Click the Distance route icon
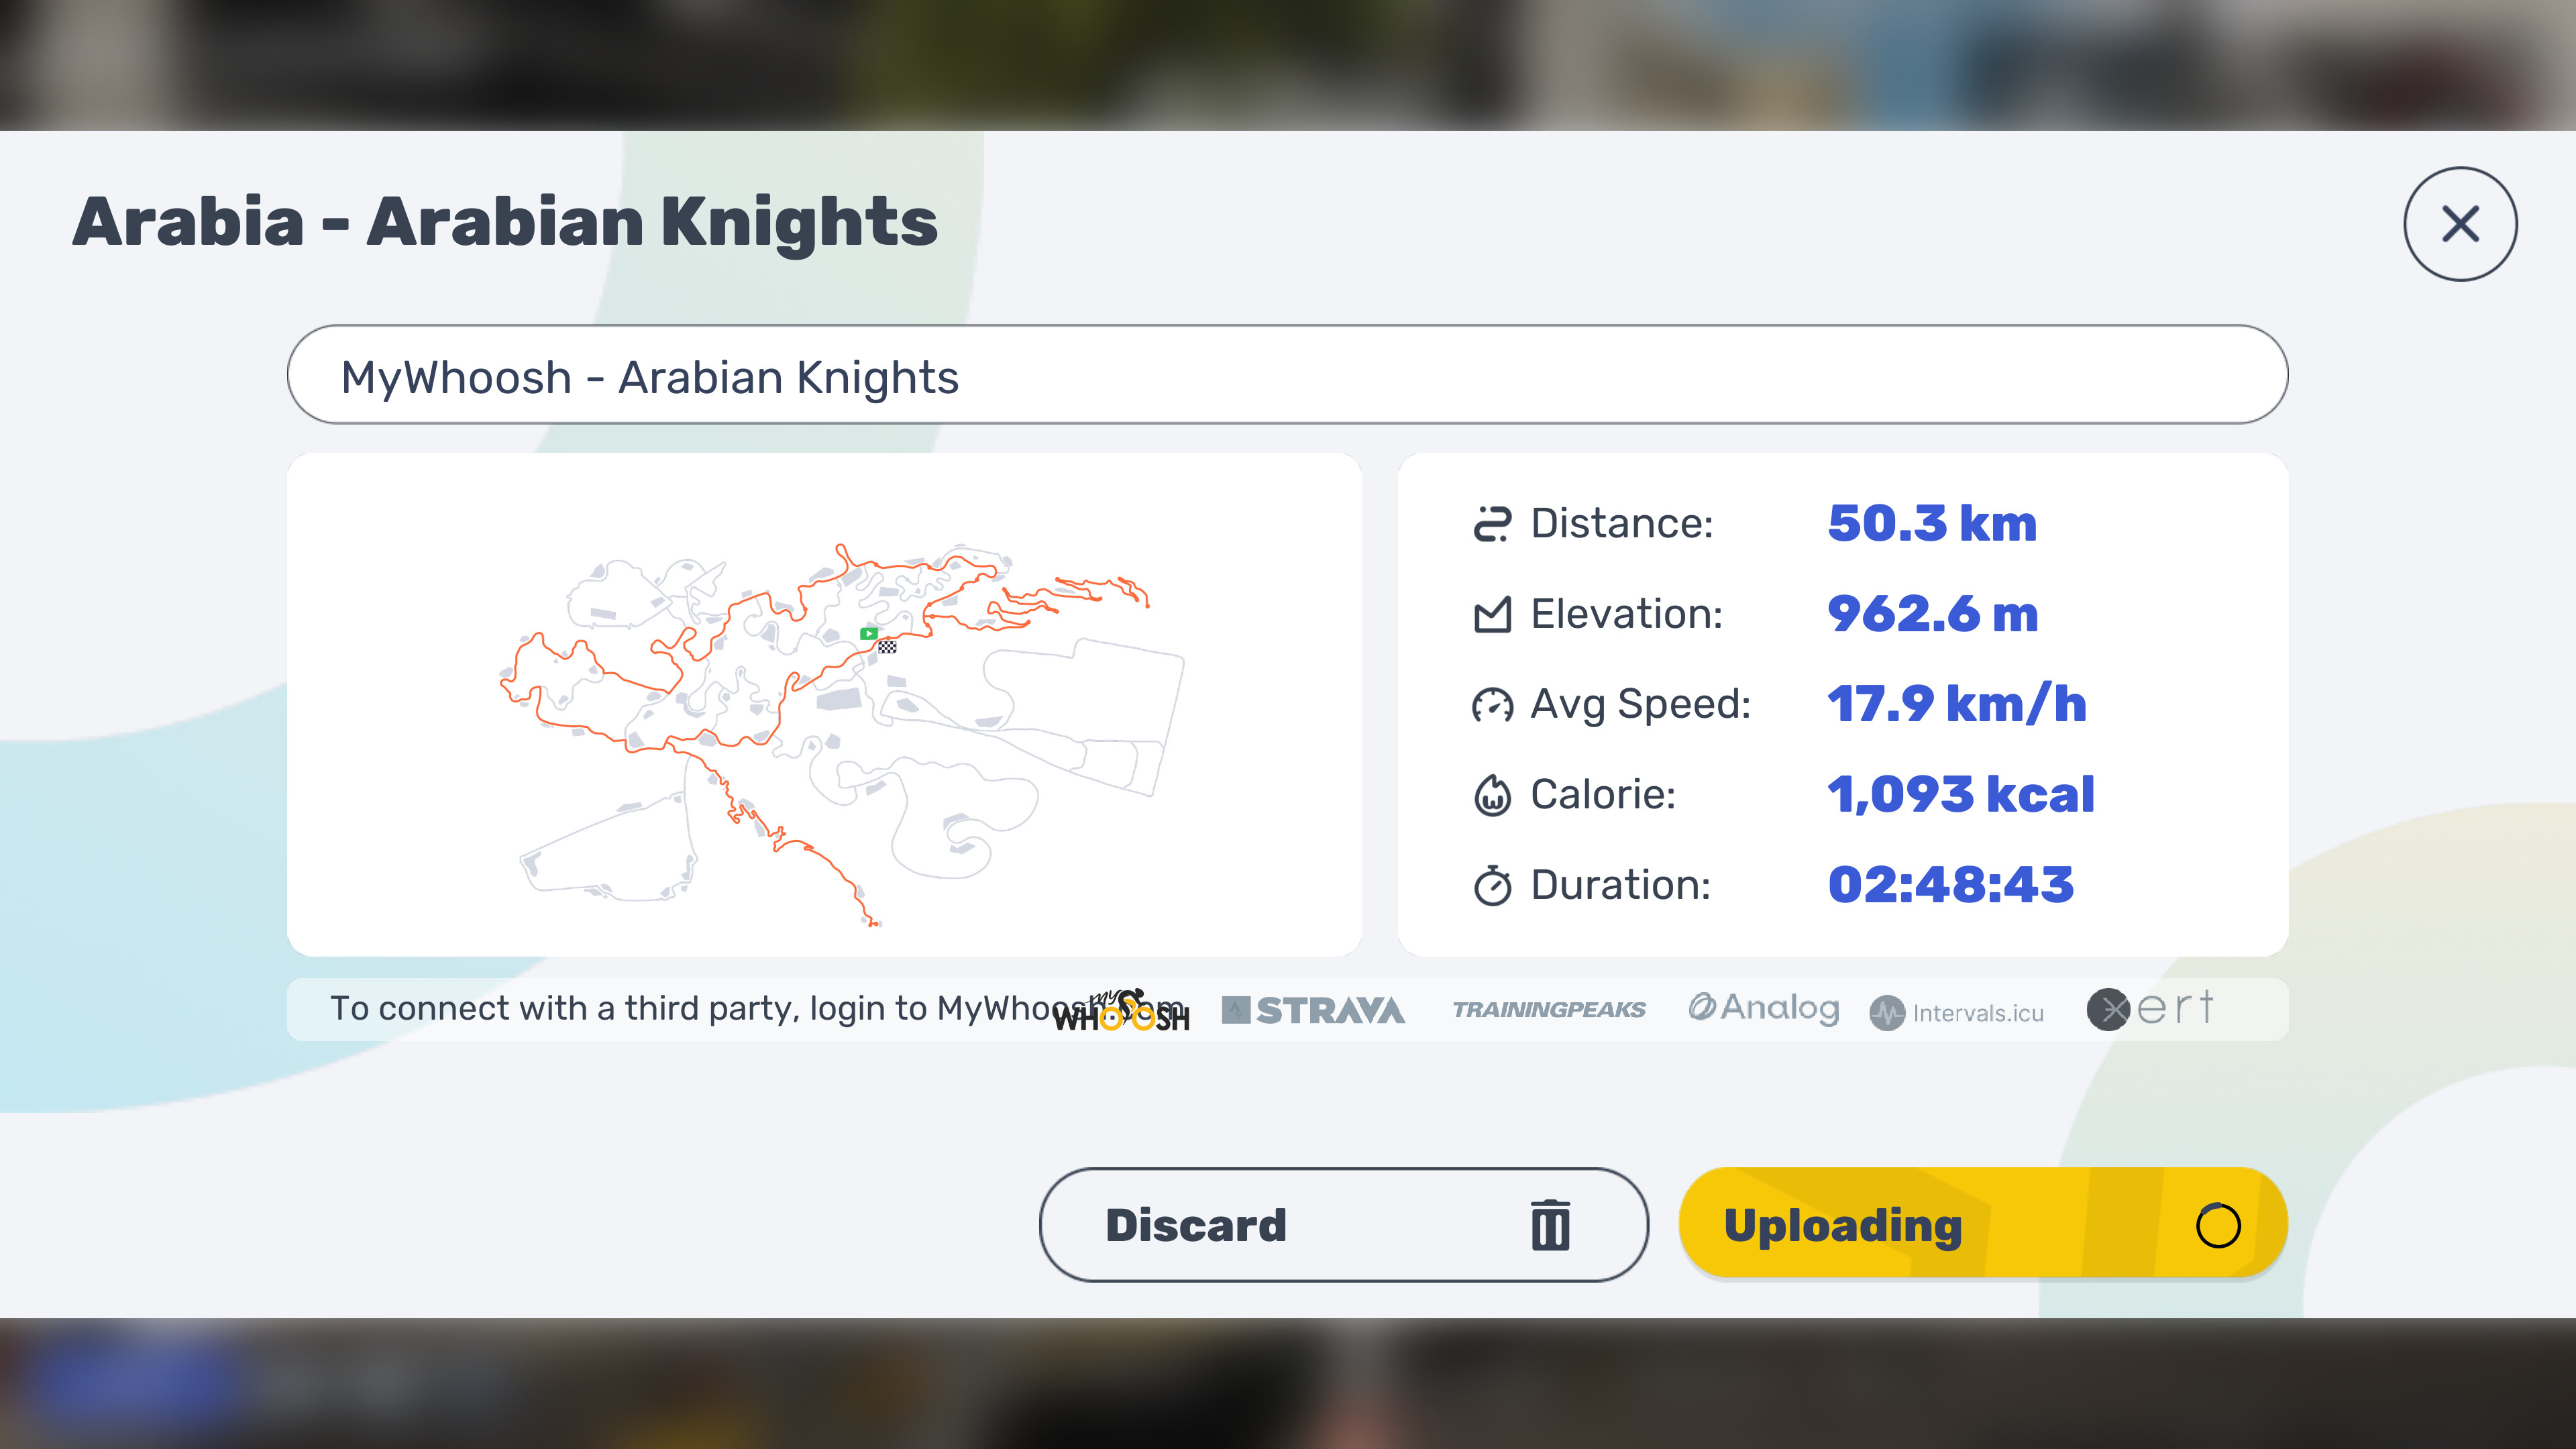Viewport: 2576px width, 1449px height. tap(1492, 524)
